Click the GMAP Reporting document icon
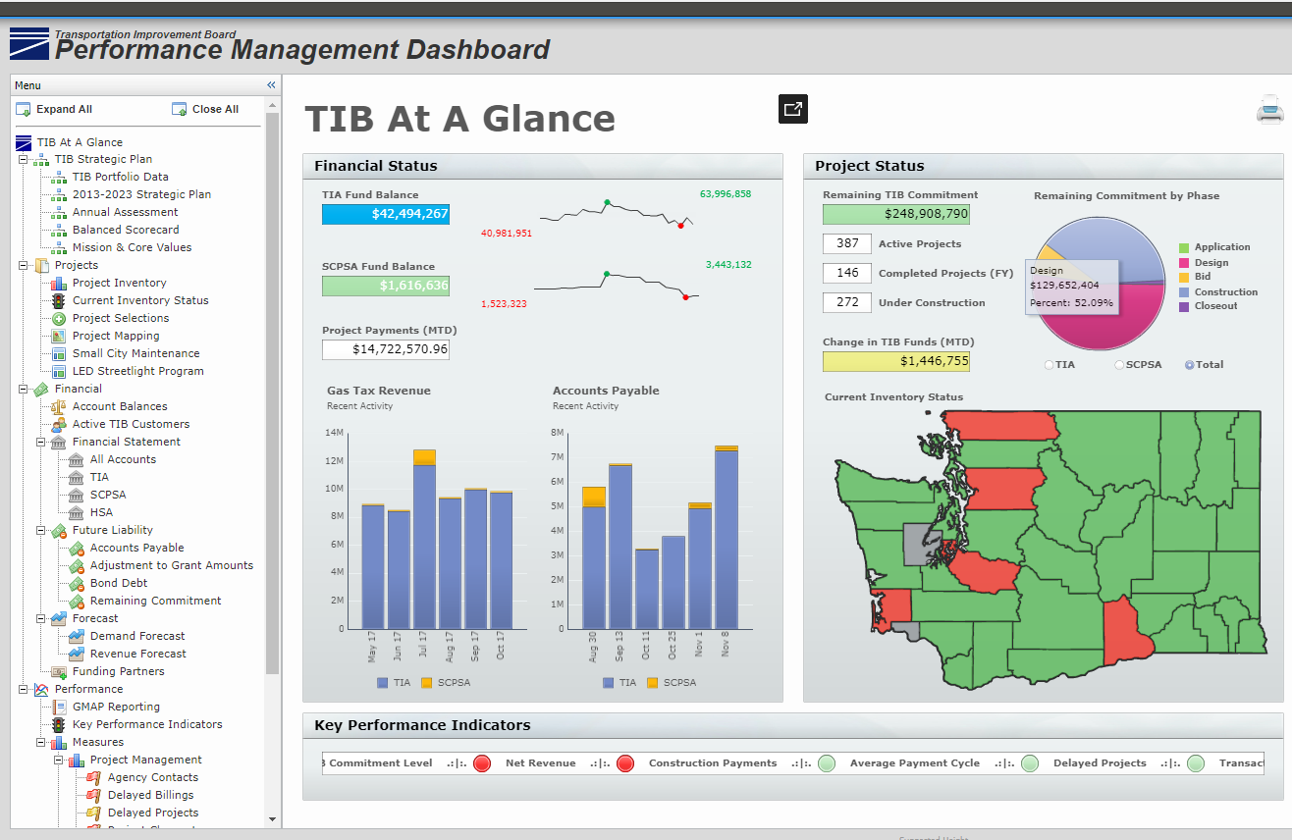Screen dimensions: 1292x840 [x=59, y=708]
